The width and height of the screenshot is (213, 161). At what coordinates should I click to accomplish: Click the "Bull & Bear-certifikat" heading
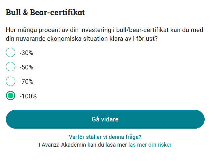point(45,13)
